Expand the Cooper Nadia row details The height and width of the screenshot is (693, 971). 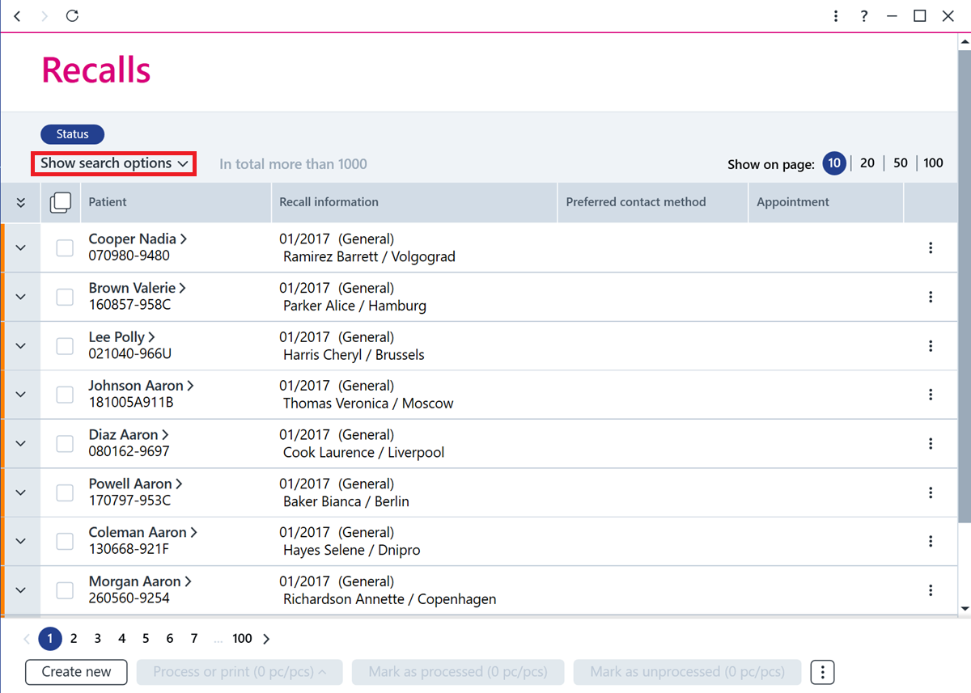21,248
